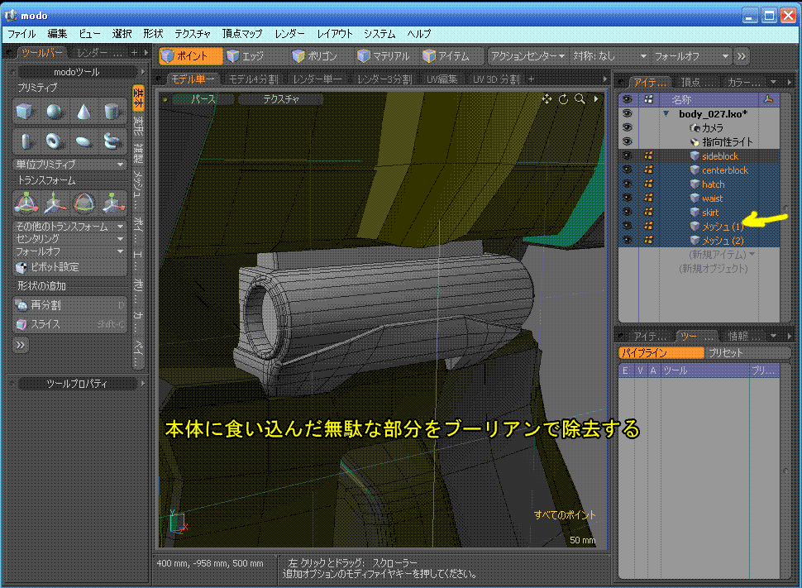Collapse the body_027.lxo tree
Screen dimensions: 802x588
[666, 114]
